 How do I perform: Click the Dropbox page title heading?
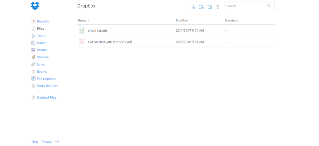point(86,6)
